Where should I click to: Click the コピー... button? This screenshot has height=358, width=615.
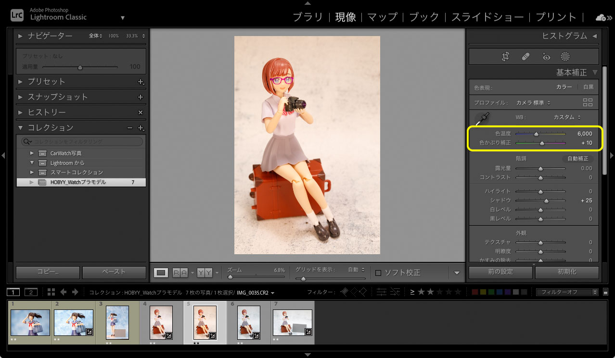coord(48,272)
